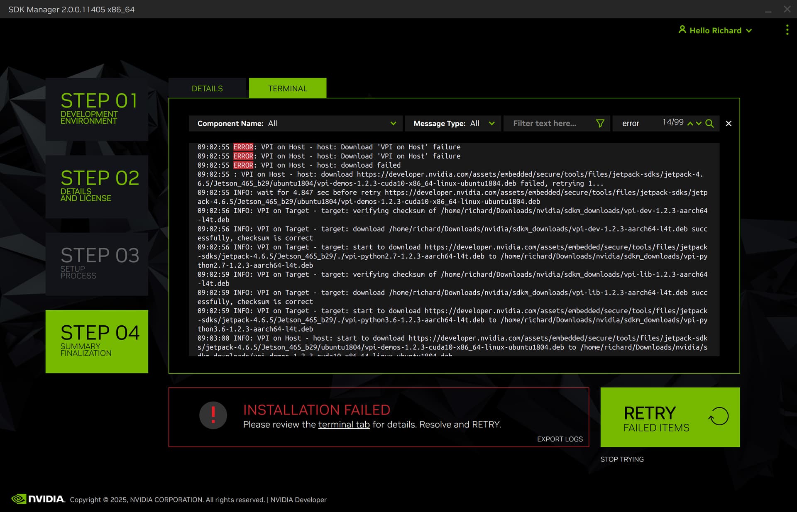
Task: Click the filter funnel icon
Action: [x=600, y=123]
